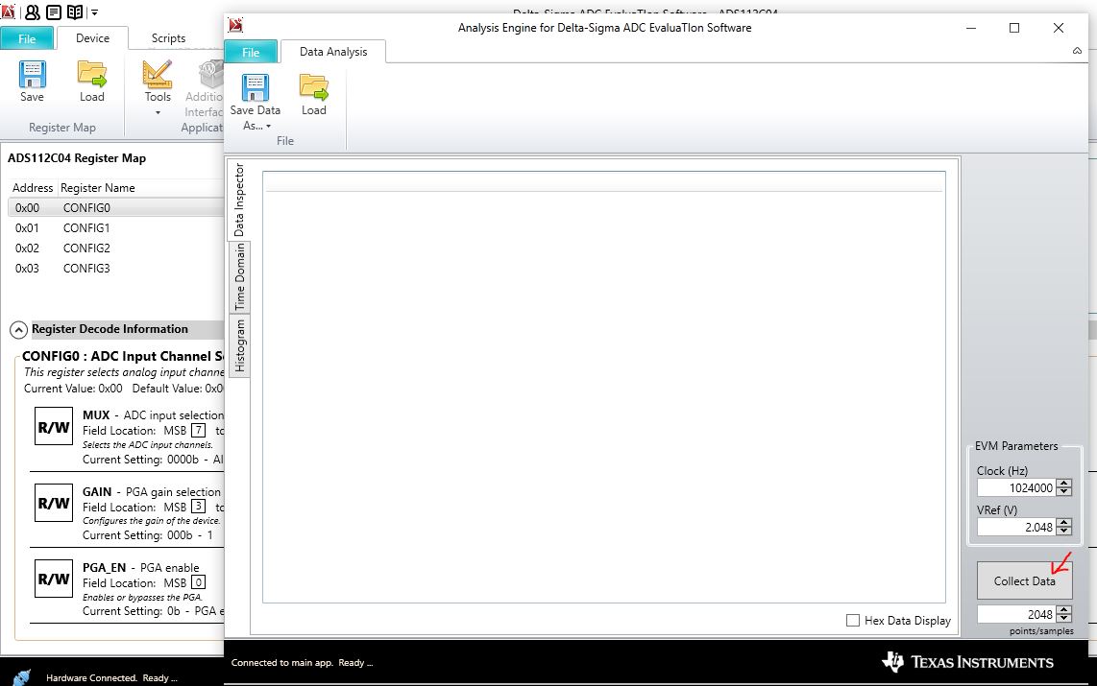1097x686 pixels.
Task: Collapse the Analysis Engine ribbon with the chevron
Action: click(1078, 51)
